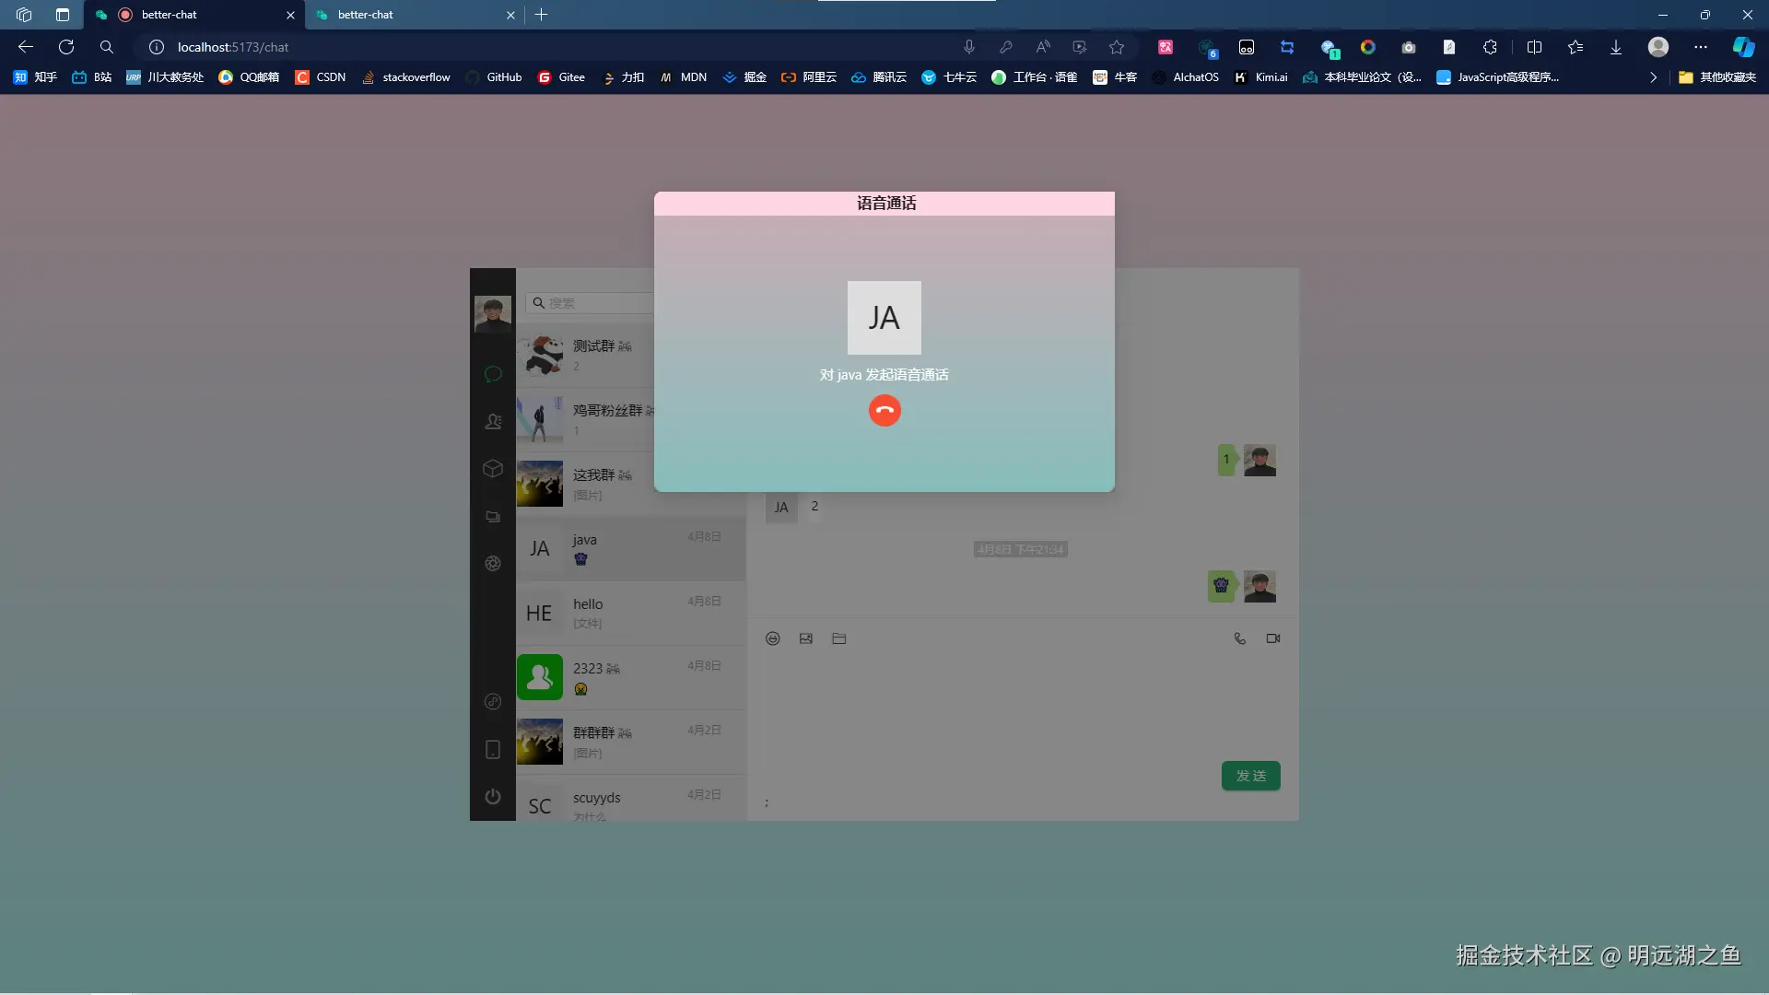Start a video call via camera icon
This screenshot has width=1769, height=995.
coord(1272,638)
